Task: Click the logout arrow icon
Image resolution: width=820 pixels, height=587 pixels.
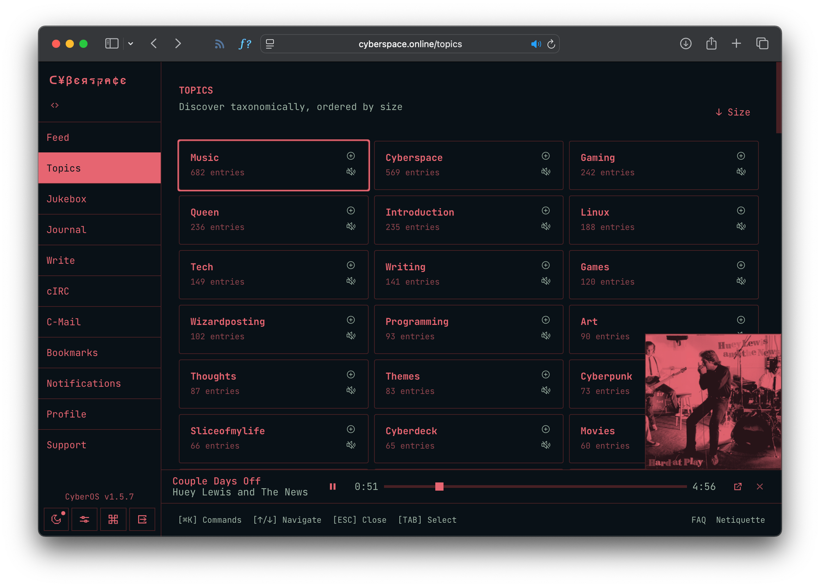Action: [142, 519]
